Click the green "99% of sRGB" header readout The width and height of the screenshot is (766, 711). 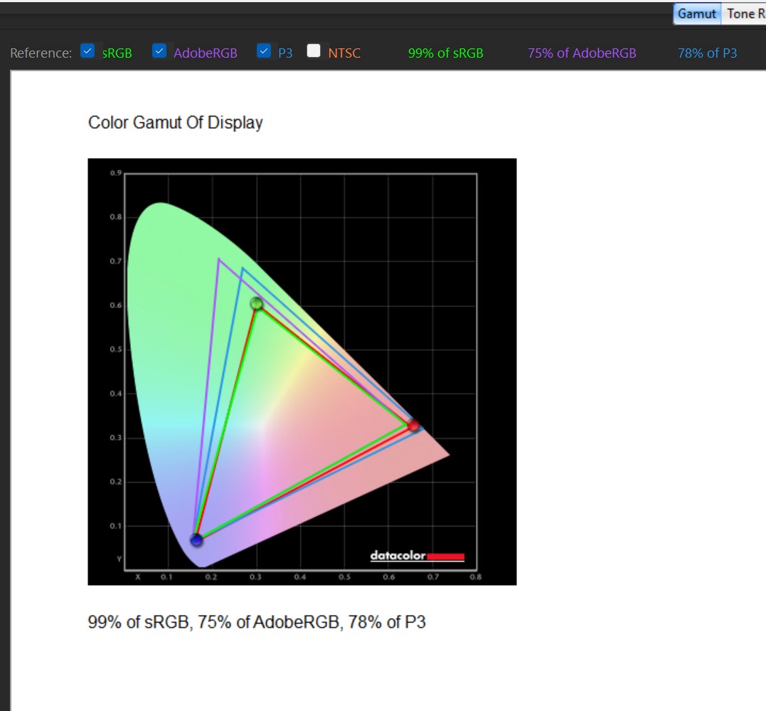pyautogui.click(x=445, y=53)
